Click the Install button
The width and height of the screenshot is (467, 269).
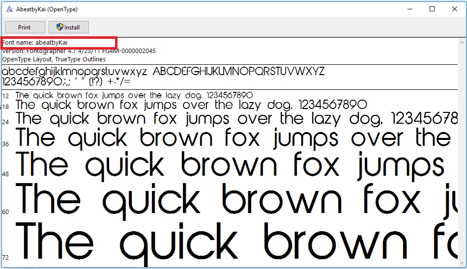(x=68, y=27)
